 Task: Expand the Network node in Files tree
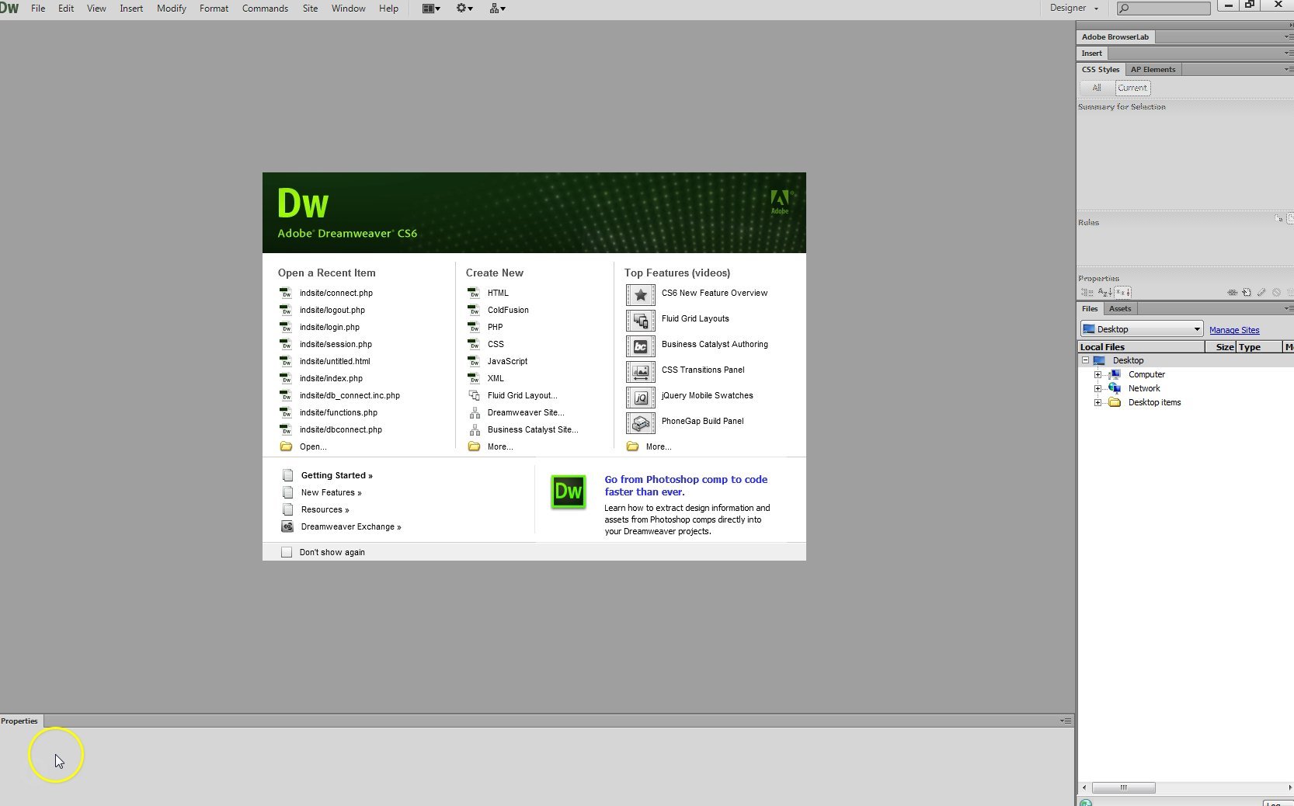point(1097,388)
